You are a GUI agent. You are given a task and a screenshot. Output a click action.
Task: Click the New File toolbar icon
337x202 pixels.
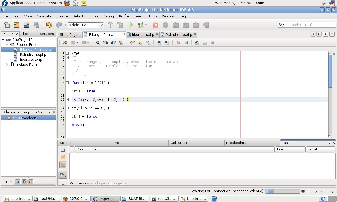(7, 25)
